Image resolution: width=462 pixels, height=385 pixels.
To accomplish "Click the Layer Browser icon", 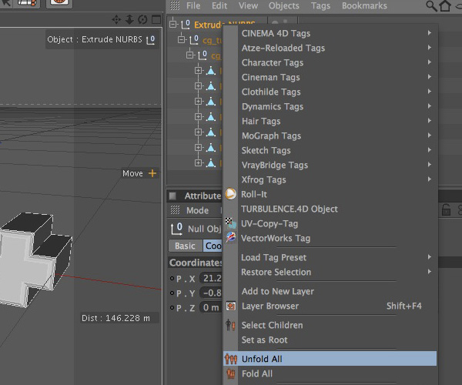I will coord(231,306).
